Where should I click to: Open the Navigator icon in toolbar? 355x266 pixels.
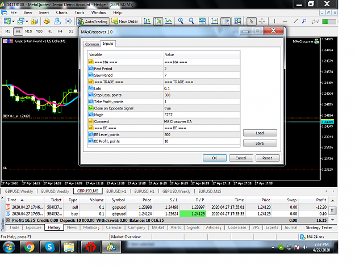point(57,21)
